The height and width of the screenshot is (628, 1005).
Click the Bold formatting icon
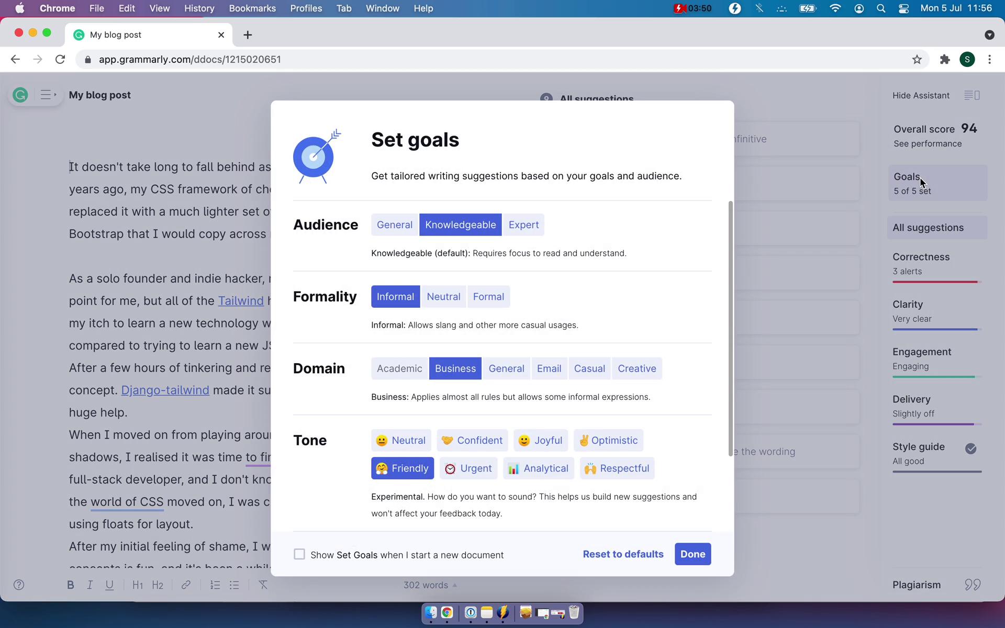click(70, 585)
